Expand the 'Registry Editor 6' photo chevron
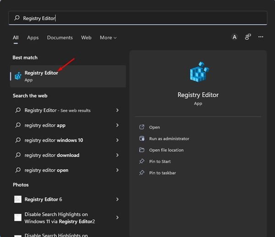Image resolution: width=275 pixels, height=237 pixels. point(117,199)
